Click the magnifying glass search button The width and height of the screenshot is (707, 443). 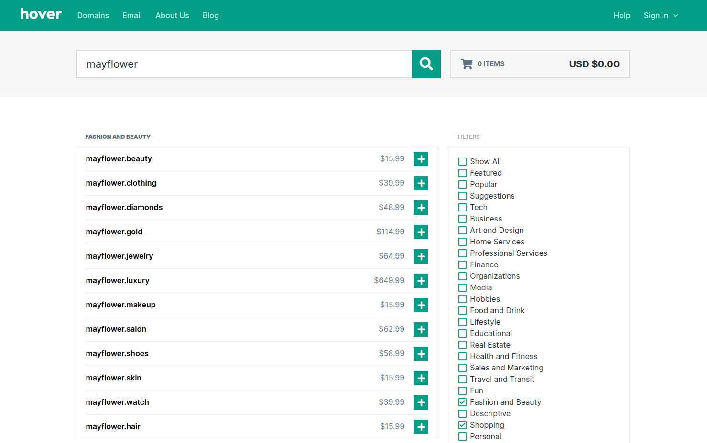pyautogui.click(x=426, y=64)
